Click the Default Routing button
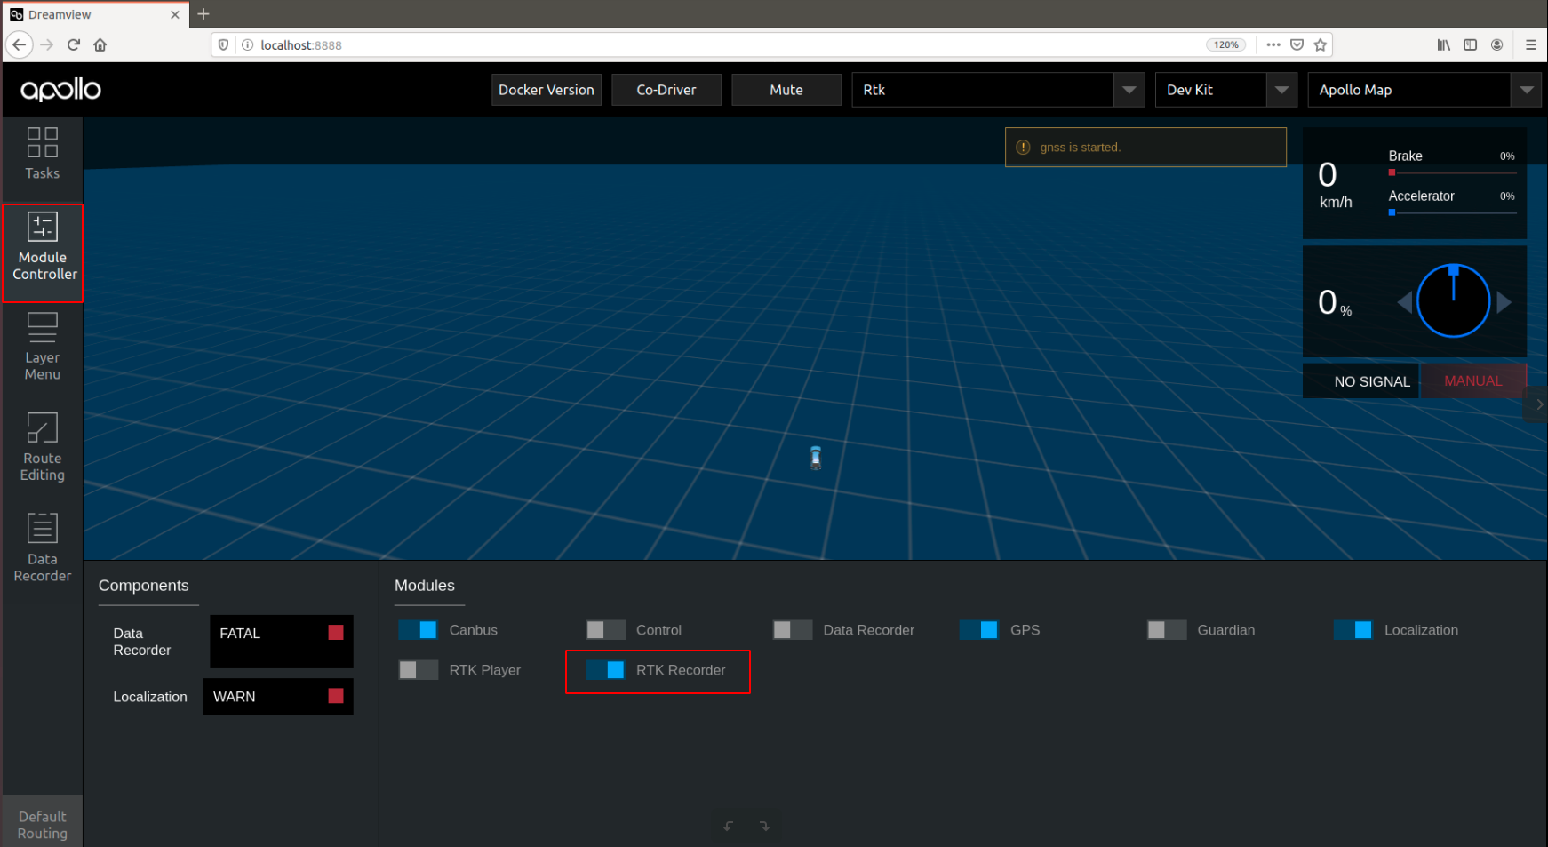The width and height of the screenshot is (1548, 847). pos(43,825)
